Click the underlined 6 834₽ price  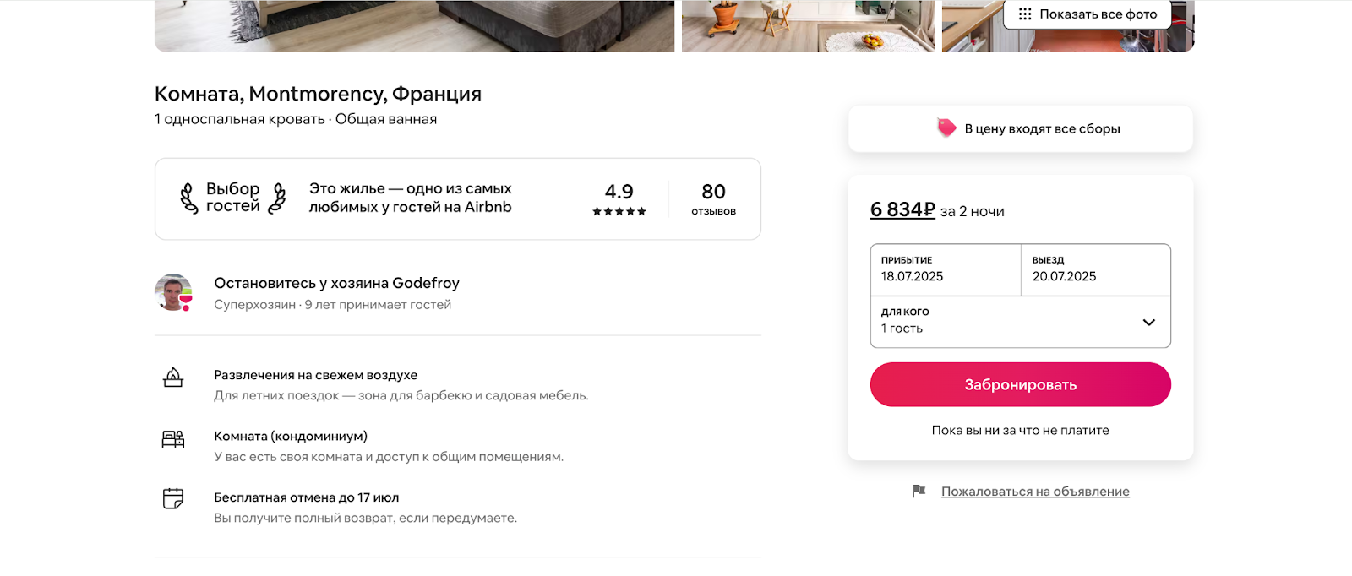tap(902, 209)
